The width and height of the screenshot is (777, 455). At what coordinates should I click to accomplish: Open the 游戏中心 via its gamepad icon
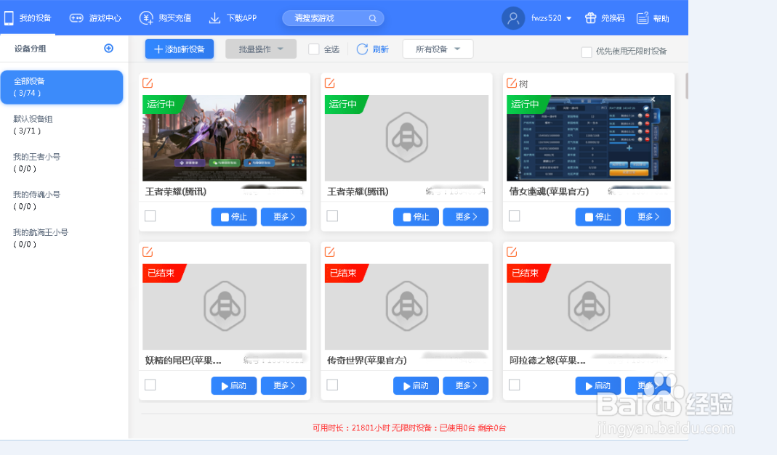point(76,18)
